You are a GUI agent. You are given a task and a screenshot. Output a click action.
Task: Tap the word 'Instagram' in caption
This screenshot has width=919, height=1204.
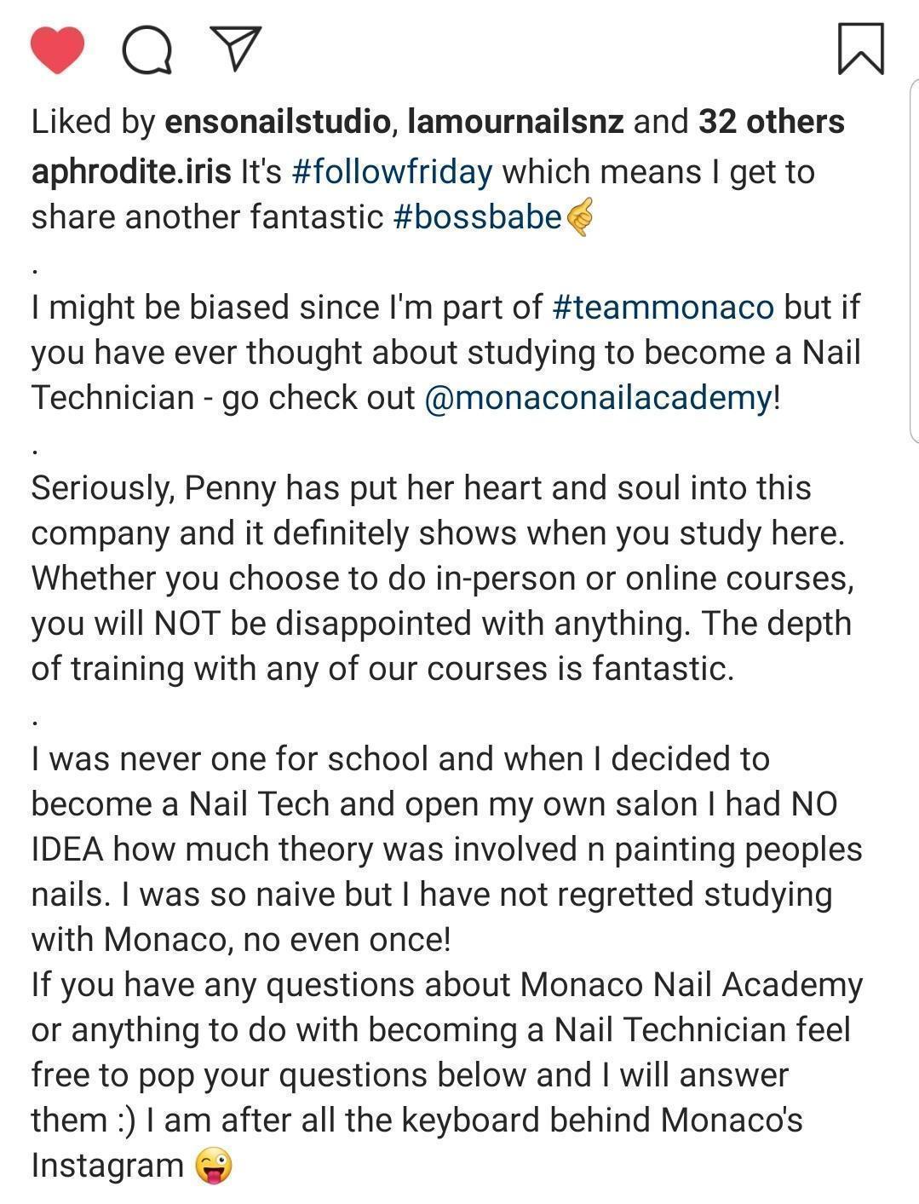(x=107, y=1165)
